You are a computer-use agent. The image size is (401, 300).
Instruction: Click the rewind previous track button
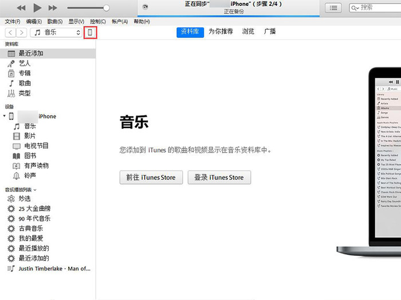coord(21,8)
